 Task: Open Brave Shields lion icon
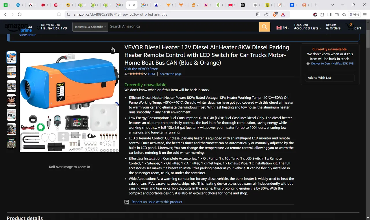275,14
